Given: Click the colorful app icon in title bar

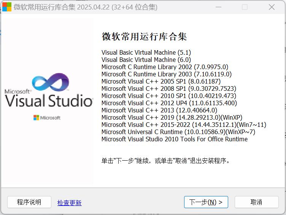Looking at the screenshot, I should pos(7,7).
